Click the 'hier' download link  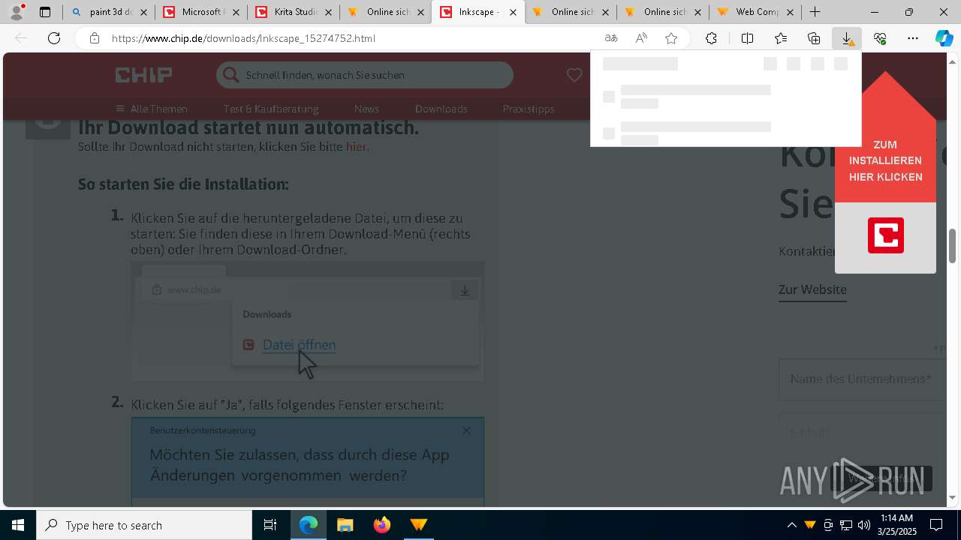[x=356, y=147]
